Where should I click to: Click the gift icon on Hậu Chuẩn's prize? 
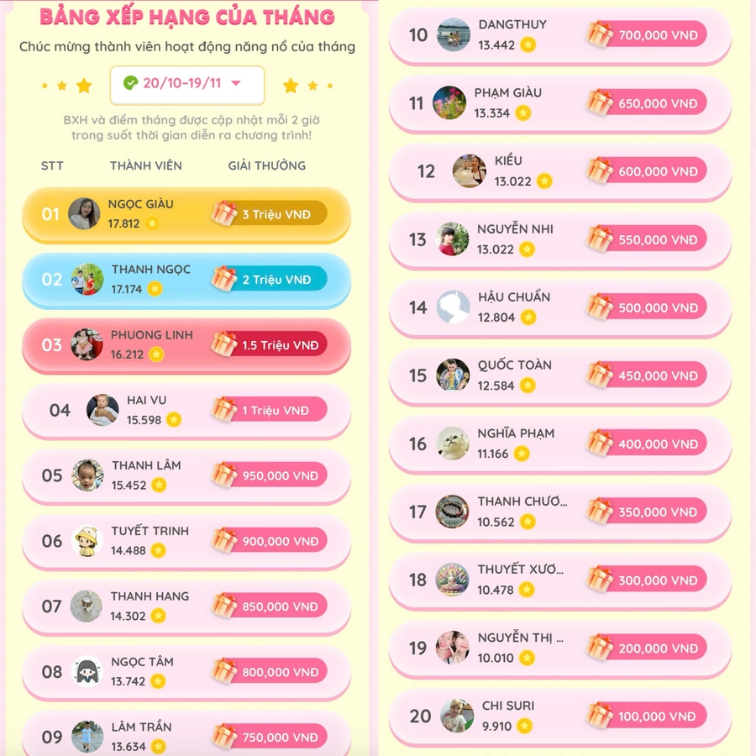click(x=600, y=307)
